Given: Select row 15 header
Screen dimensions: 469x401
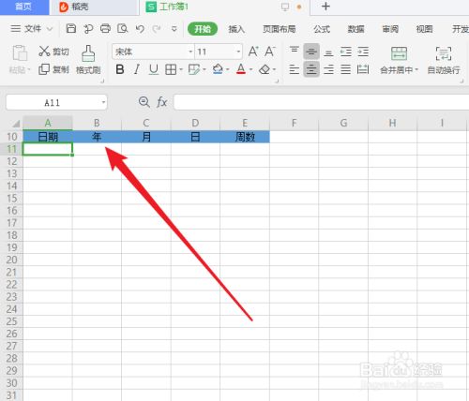Looking at the screenshot, I should point(11,198).
